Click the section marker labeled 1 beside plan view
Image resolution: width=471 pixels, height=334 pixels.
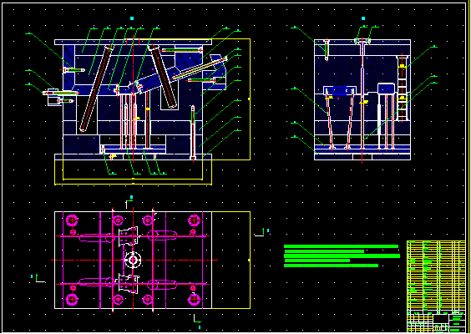[x=262, y=232]
